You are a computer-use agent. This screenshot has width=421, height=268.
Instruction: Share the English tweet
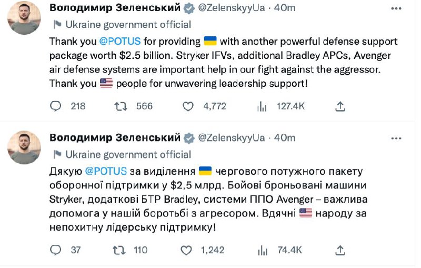click(340, 106)
